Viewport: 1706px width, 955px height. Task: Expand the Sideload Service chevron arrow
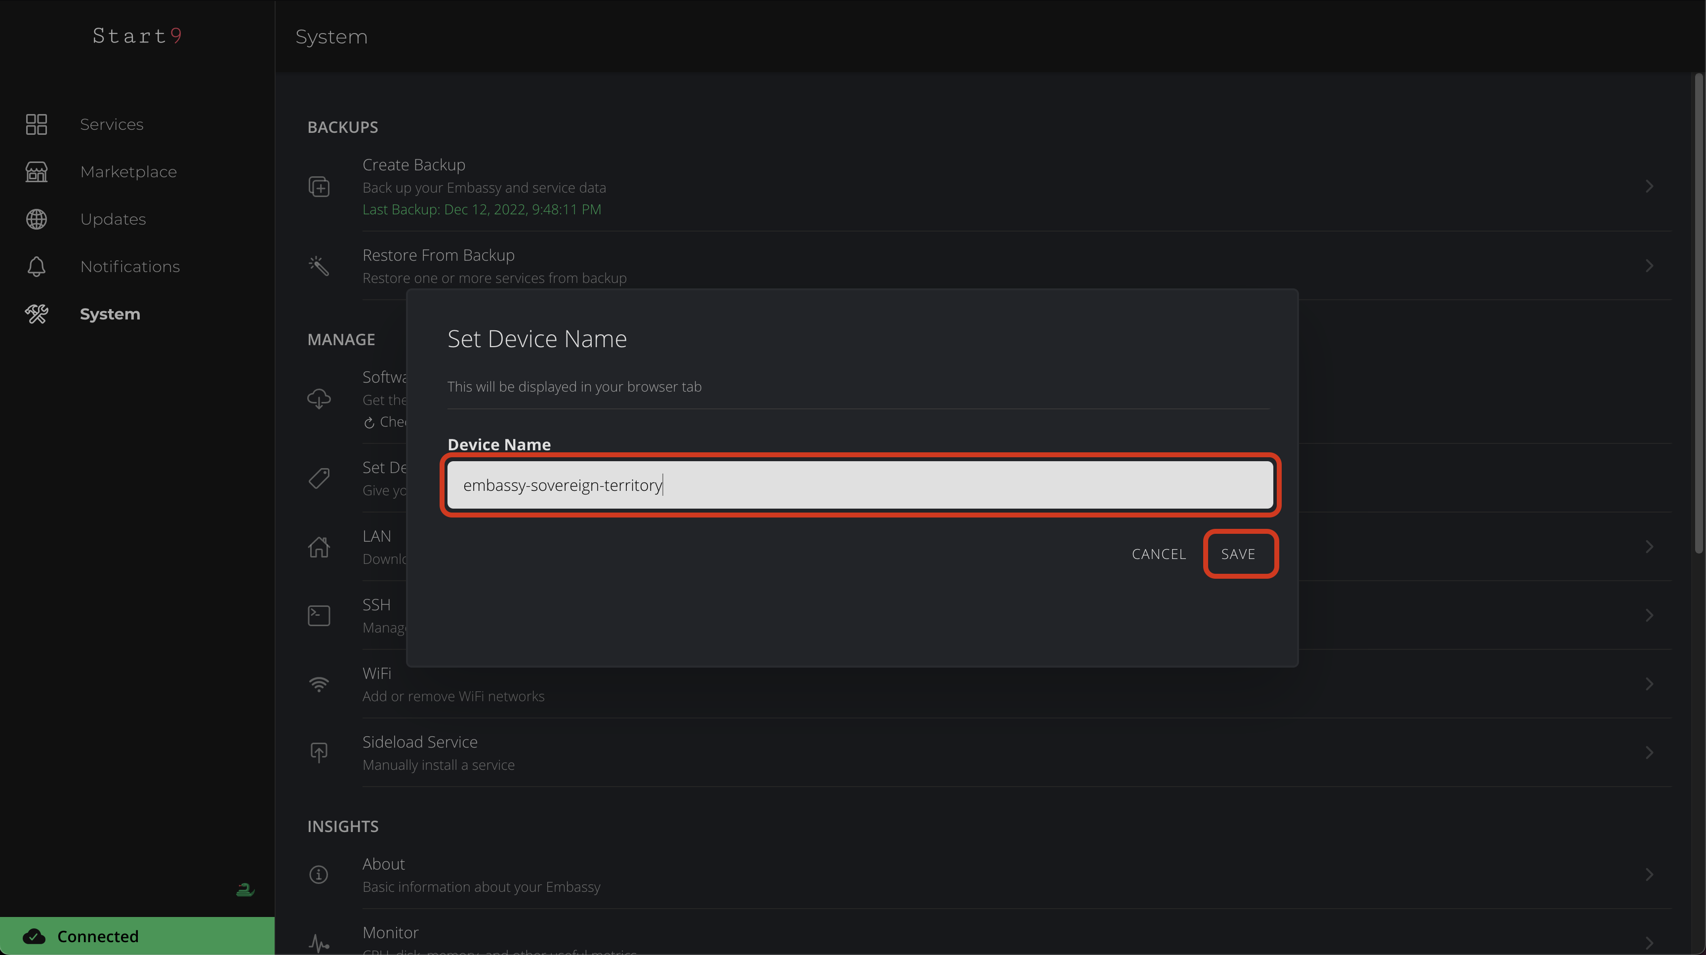(x=1649, y=753)
